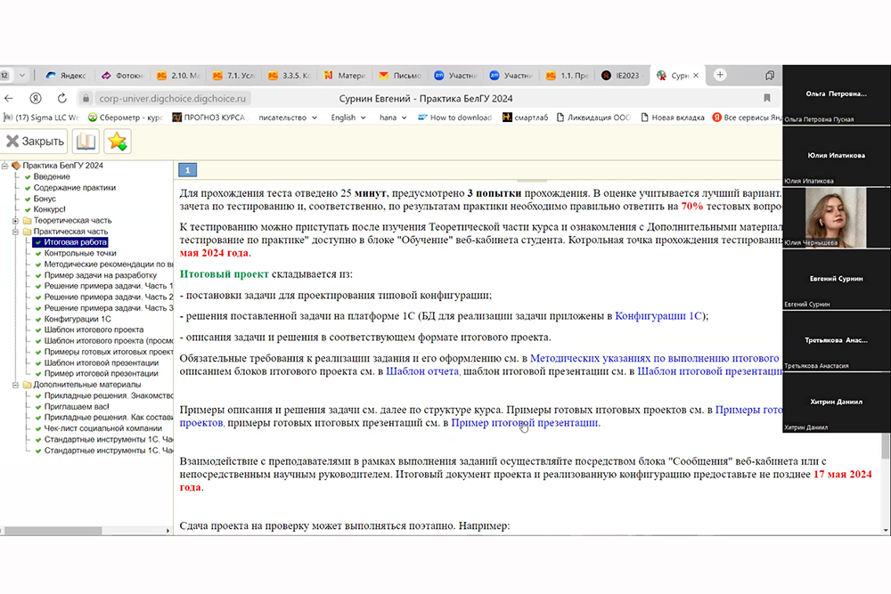Viewport: 891px width, 594px height.
Task: Click the star favorites icon in toolbar
Action: click(x=118, y=141)
